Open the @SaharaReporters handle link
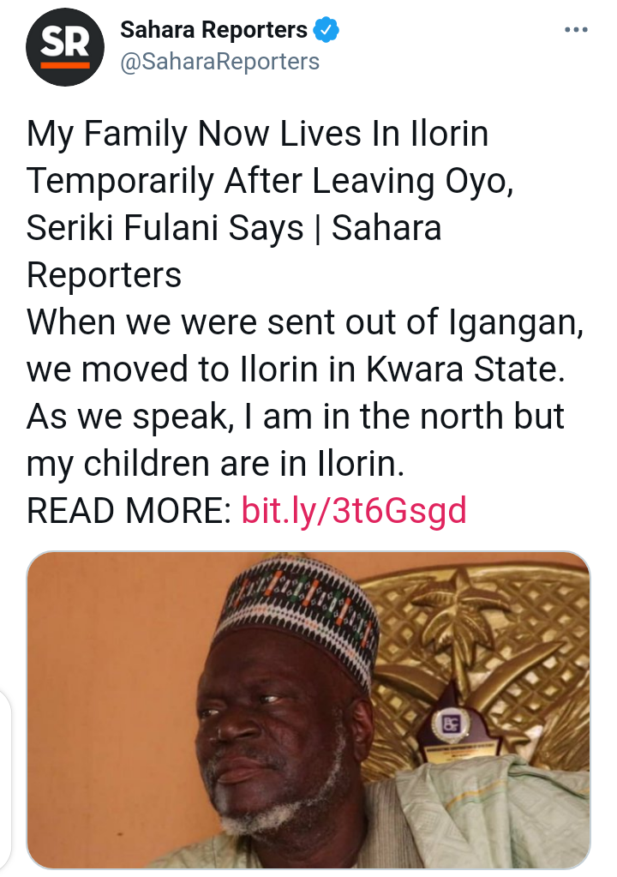The image size is (617, 877). coord(219,62)
